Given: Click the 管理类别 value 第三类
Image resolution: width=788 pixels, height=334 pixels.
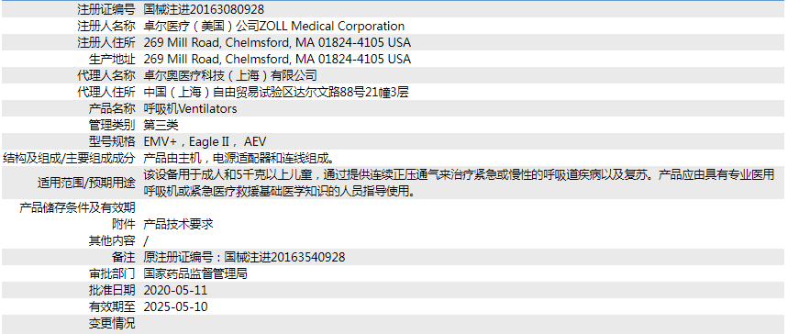Looking at the screenshot, I should [161, 125].
